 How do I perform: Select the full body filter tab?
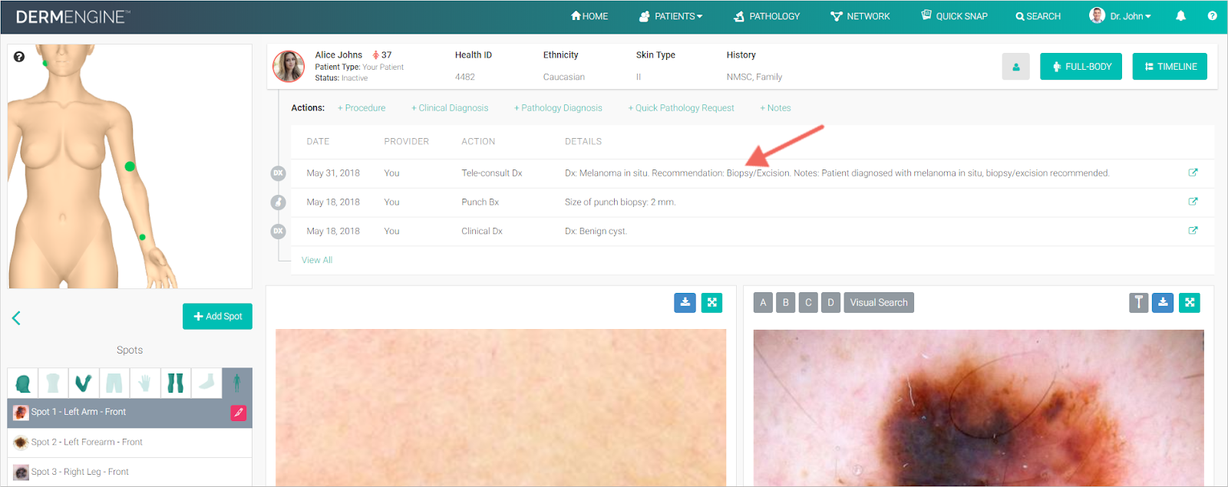click(236, 383)
